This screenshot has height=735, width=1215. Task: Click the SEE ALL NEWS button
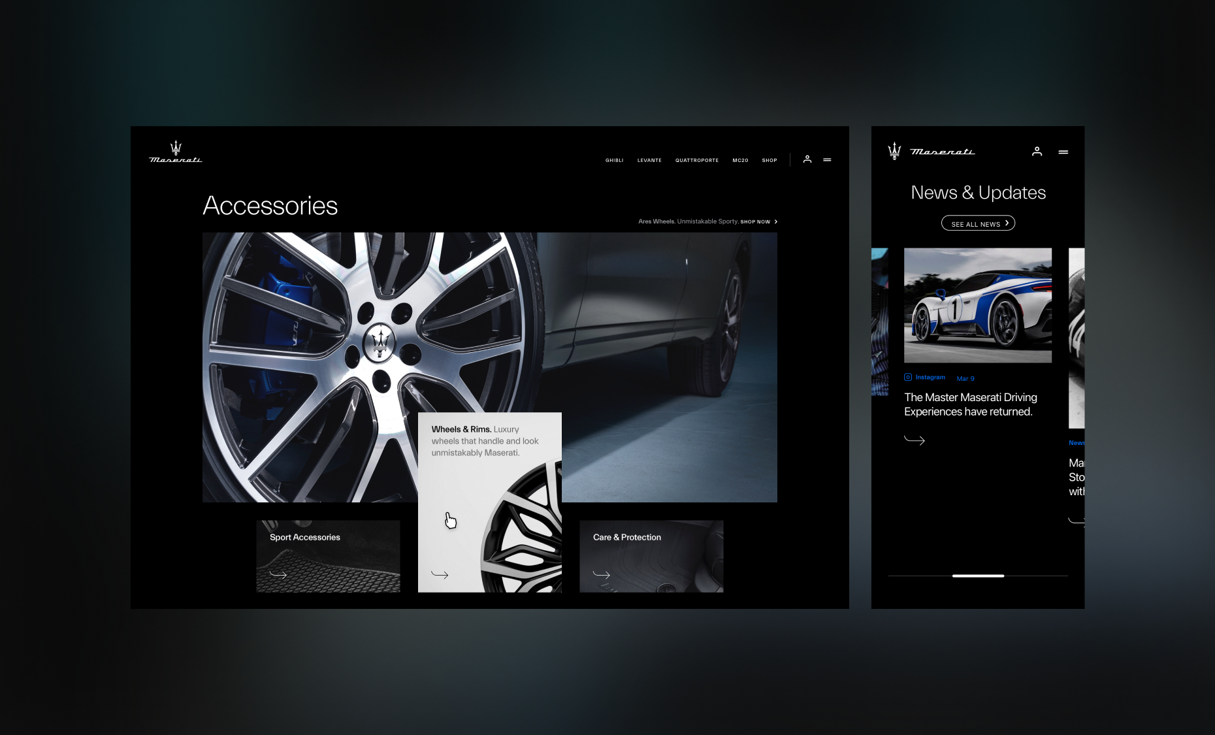pos(978,223)
